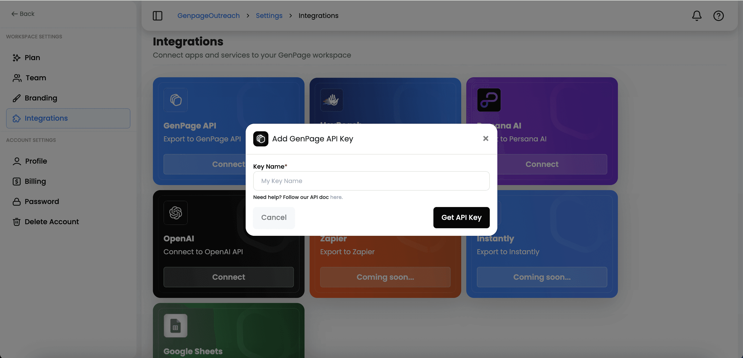The image size is (743, 358).
Task: Click the Settings breadcrumb link
Action: (x=269, y=16)
